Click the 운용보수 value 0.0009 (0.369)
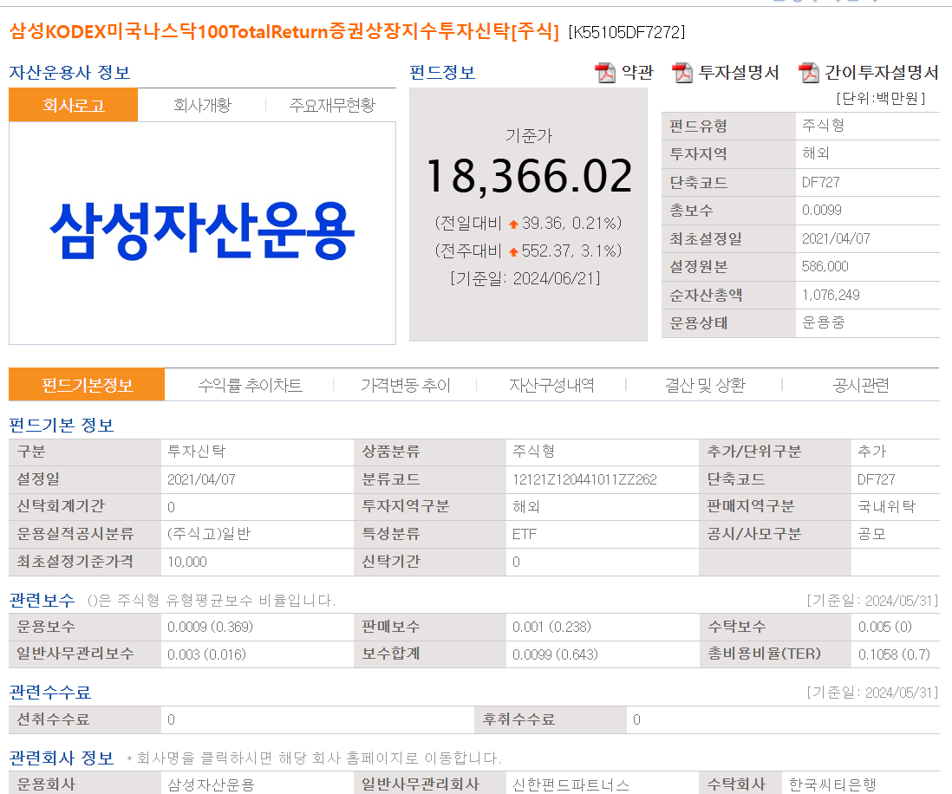The width and height of the screenshot is (952, 794). click(210, 627)
